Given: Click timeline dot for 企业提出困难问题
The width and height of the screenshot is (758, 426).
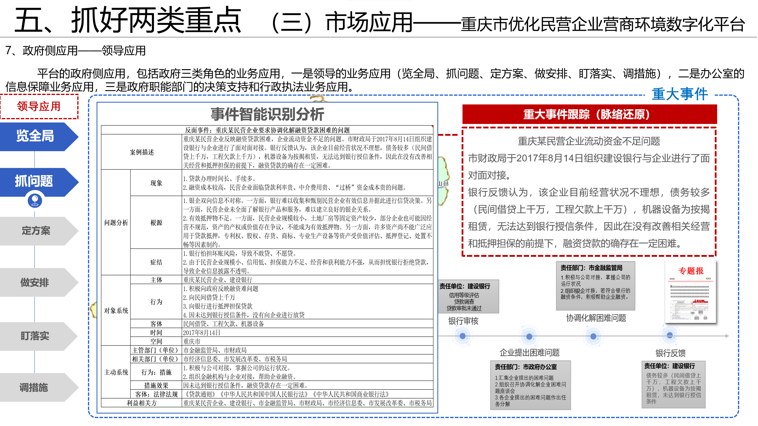Looking at the screenshot, I should coord(529,336).
